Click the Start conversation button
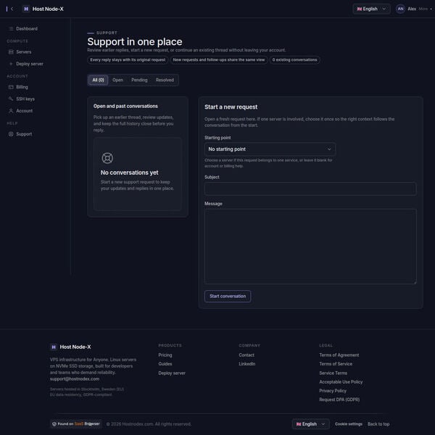This screenshot has height=435, width=435. point(228,296)
